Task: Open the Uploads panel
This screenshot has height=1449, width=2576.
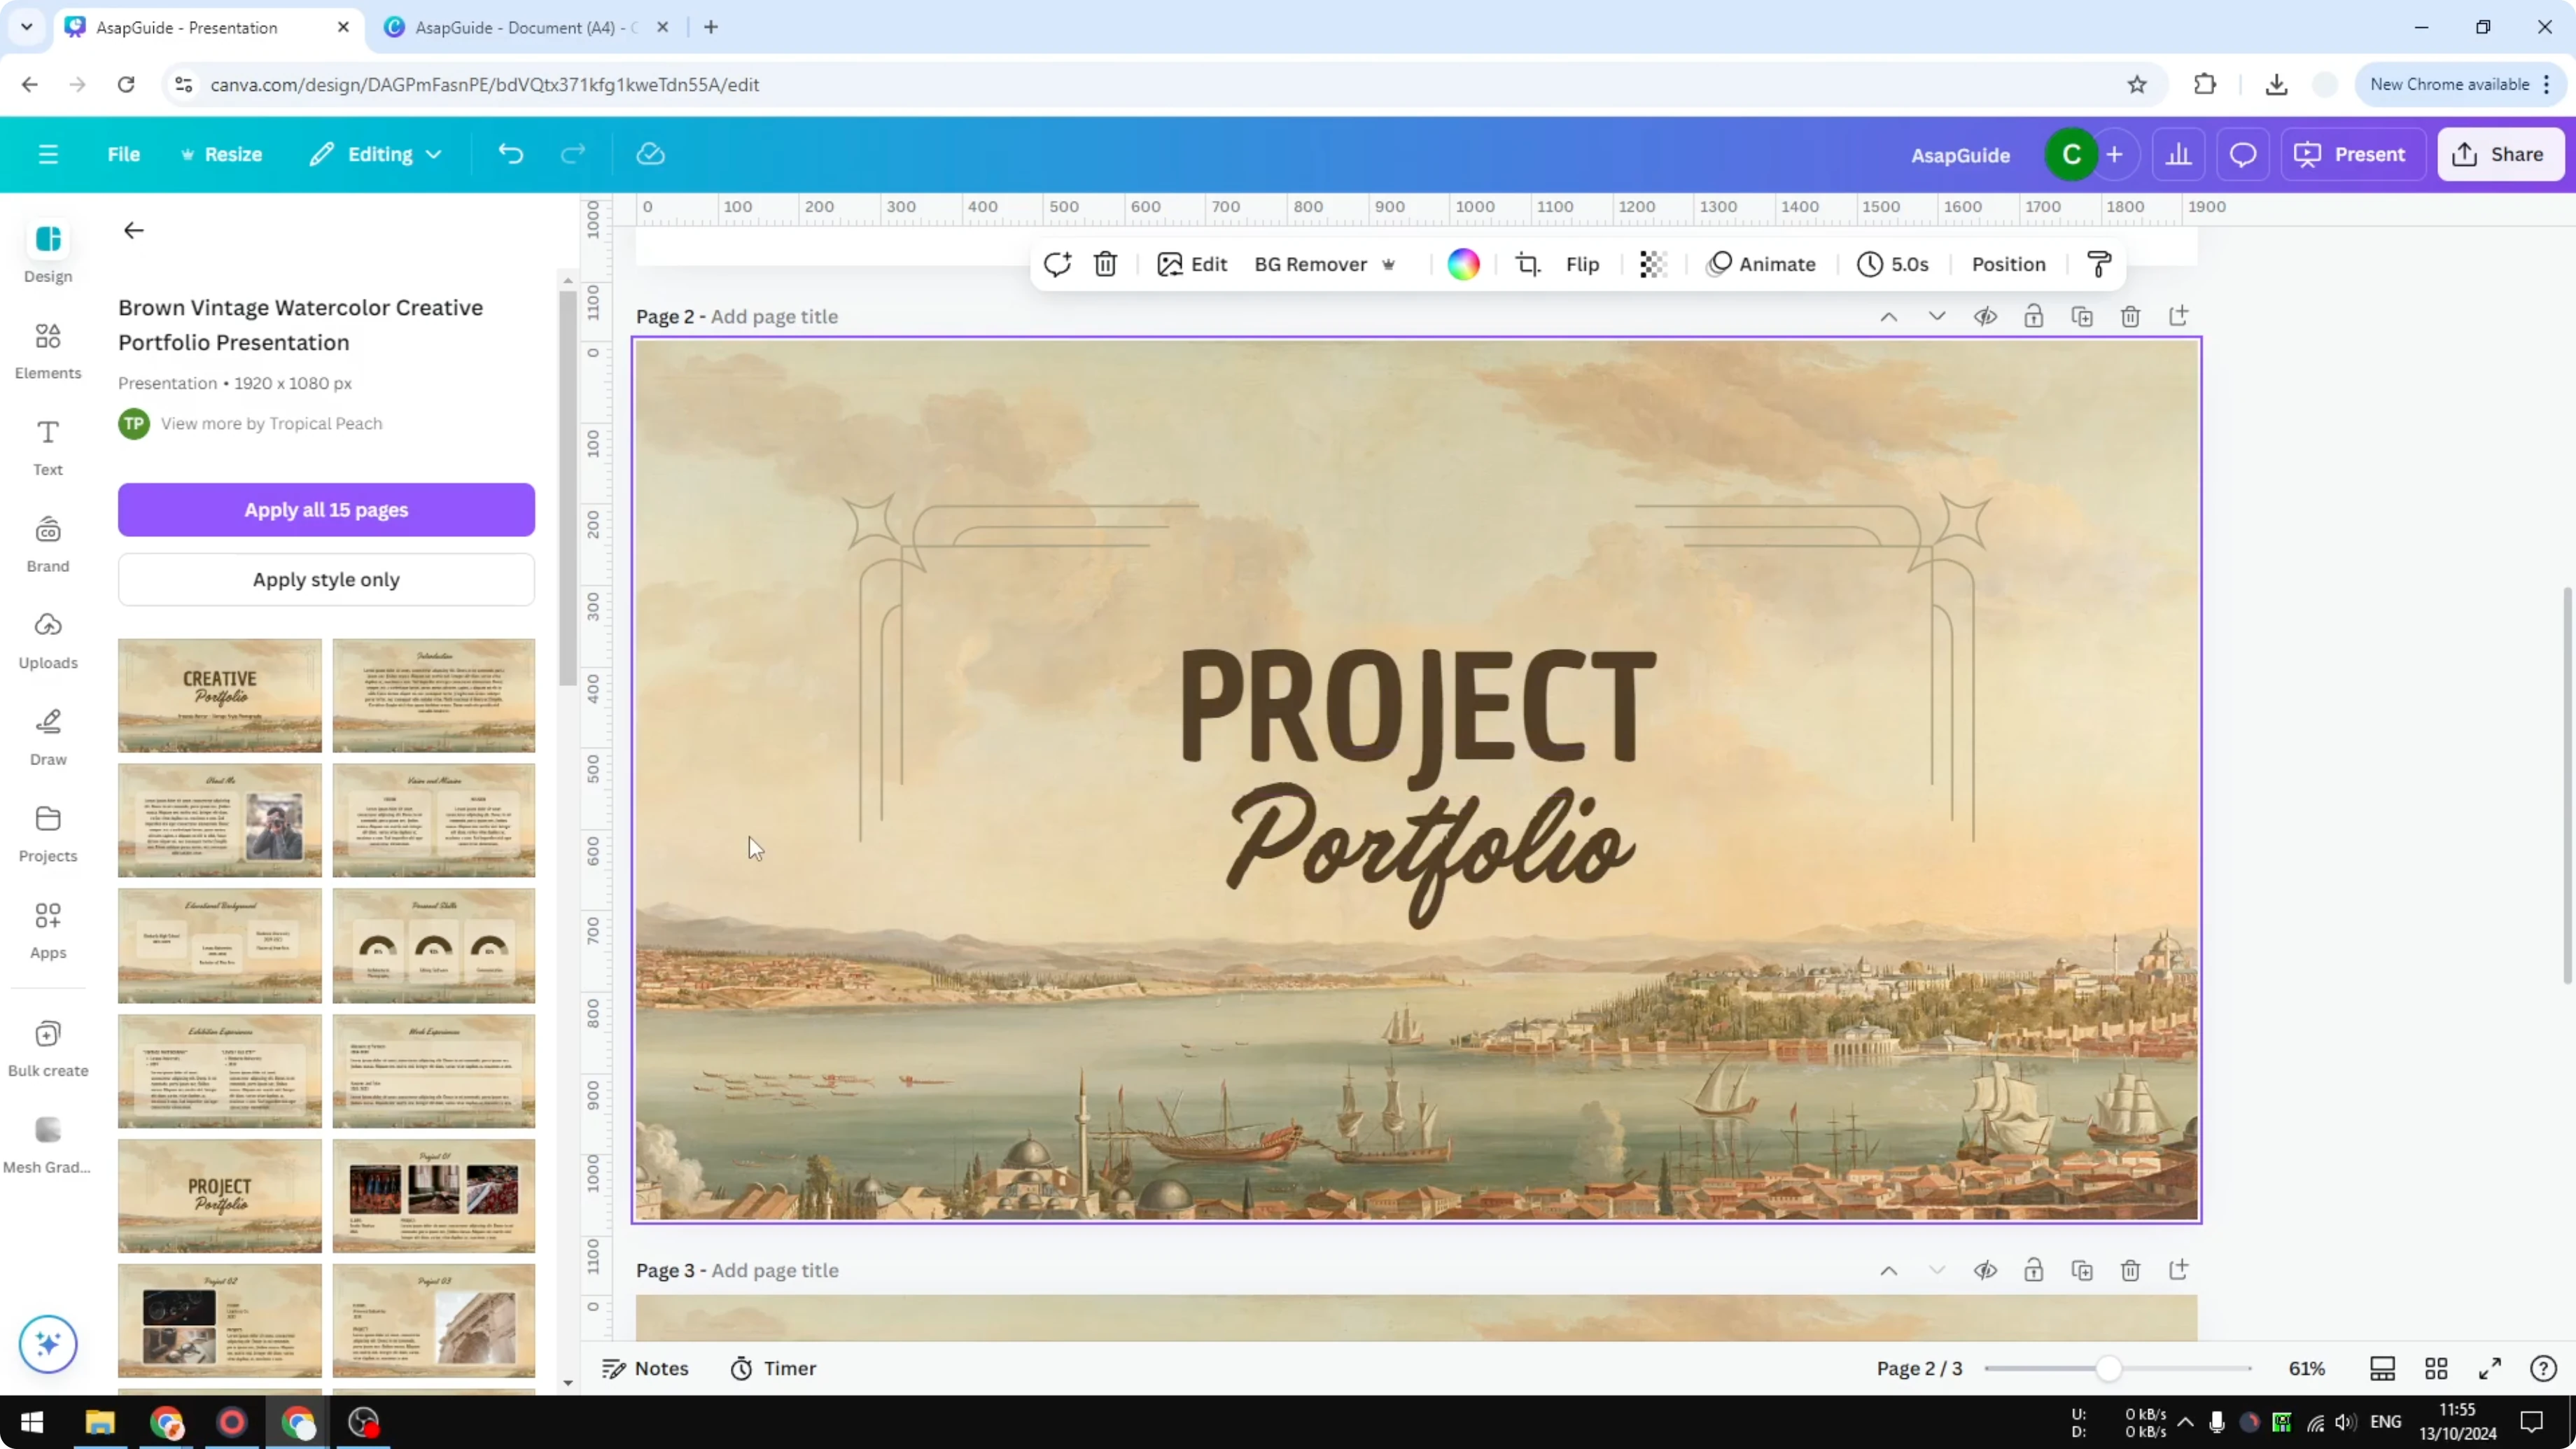Action: click(47, 640)
